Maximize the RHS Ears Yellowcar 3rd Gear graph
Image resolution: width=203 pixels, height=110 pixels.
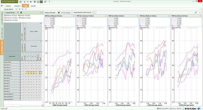[74, 16]
